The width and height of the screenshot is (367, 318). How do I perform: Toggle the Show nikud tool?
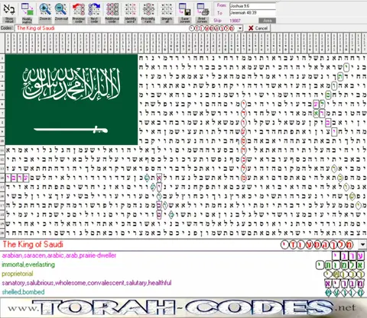pyautogui.click(x=9, y=12)
